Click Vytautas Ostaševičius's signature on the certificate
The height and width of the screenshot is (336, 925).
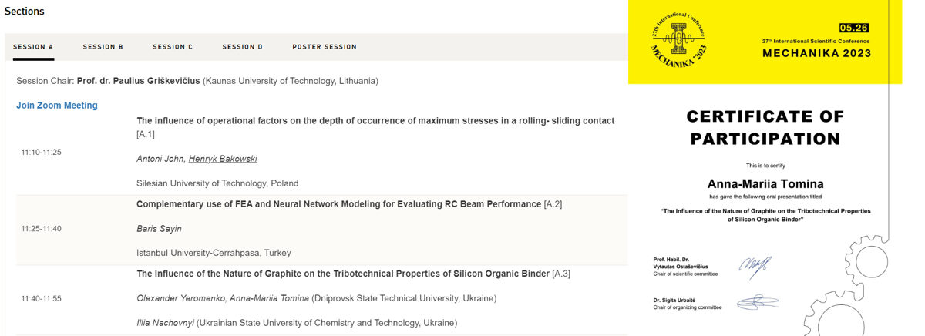click(x=755, y=265)
